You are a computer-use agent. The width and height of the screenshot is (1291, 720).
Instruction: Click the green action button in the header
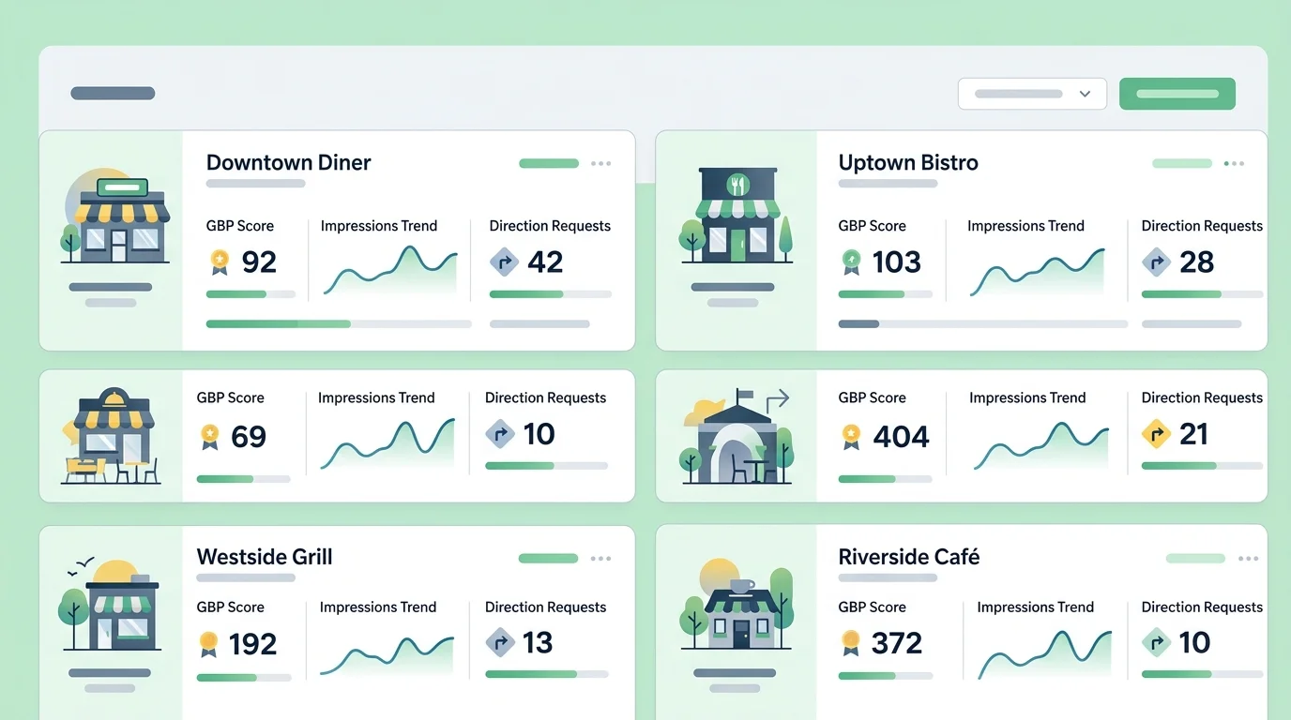click(x=1177, y=94)
